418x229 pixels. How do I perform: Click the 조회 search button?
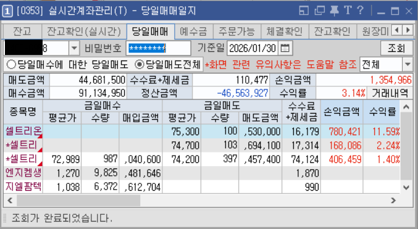[x=396, y=48]
